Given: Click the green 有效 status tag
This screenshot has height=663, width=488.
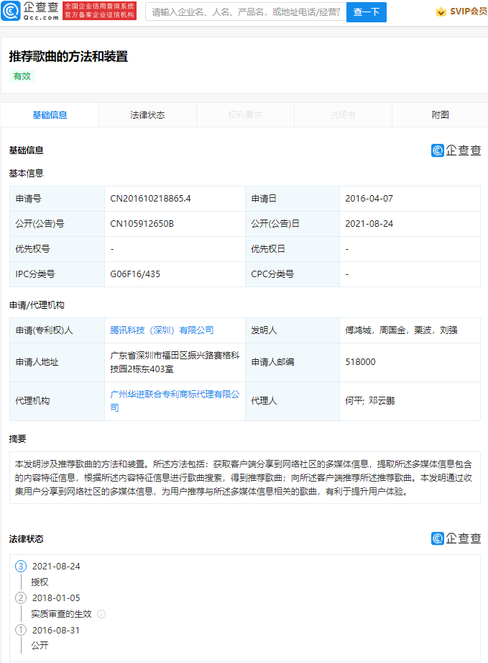Looking at the screenshot, I should point(22,76).
